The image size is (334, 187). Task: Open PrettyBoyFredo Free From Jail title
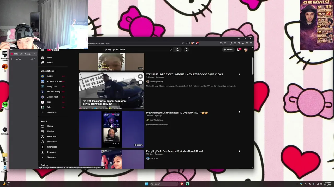(x=174, y=151)
